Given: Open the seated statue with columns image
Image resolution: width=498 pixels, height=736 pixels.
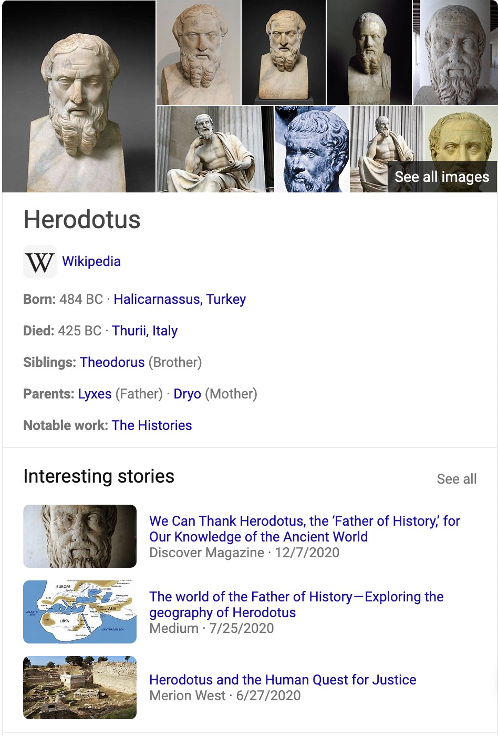Looking at the screenshot, I should (x=215, y=149).
